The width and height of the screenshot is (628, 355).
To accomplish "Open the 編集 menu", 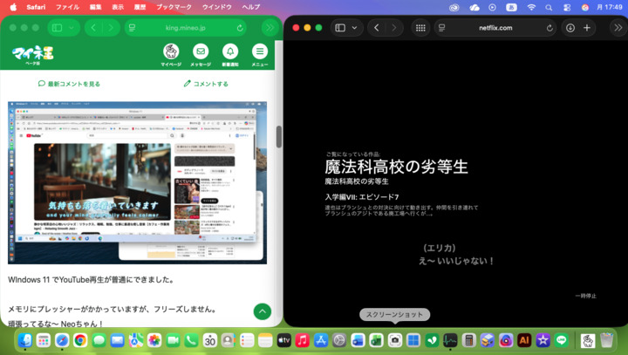I will point(95,7).
